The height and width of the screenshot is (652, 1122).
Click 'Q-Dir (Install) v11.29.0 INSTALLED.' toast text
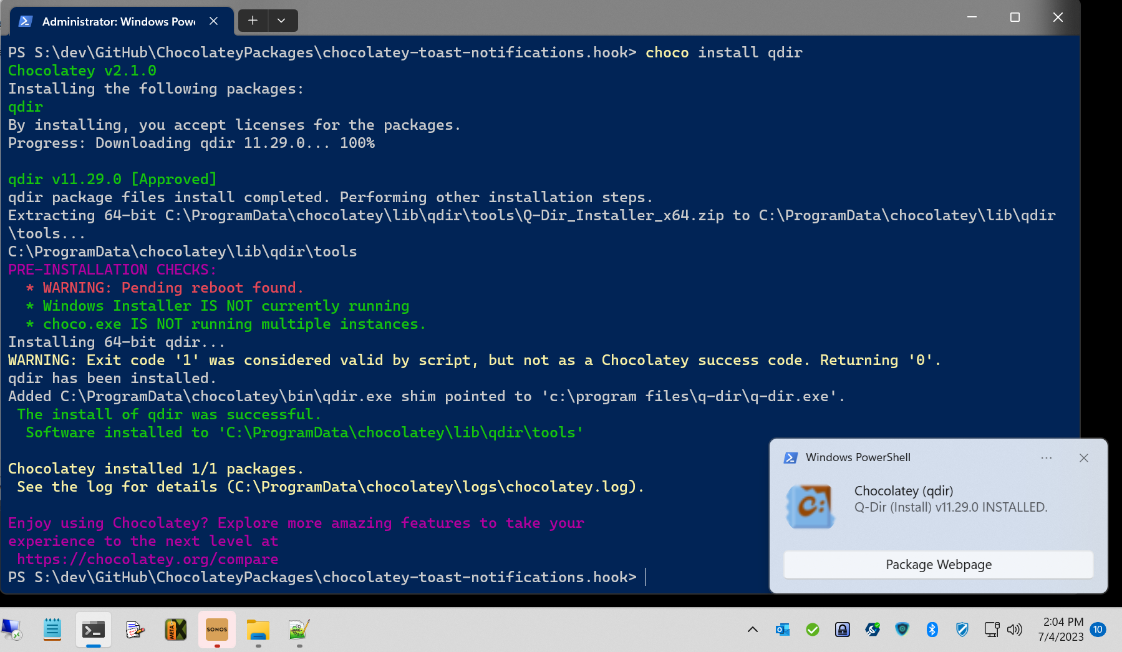pyautogui.click(x=950, y=507)
